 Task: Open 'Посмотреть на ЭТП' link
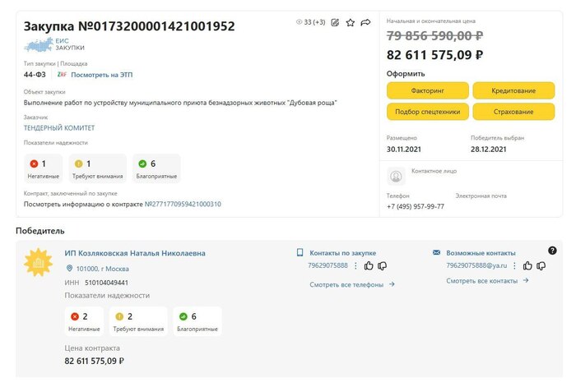pyautogui.click(x=101, y=75)
